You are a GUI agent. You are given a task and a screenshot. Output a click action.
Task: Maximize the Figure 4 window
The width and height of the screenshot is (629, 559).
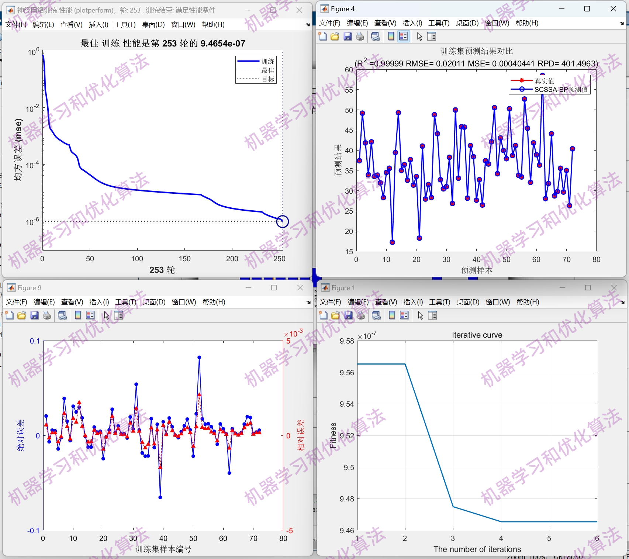coord(587,9)
